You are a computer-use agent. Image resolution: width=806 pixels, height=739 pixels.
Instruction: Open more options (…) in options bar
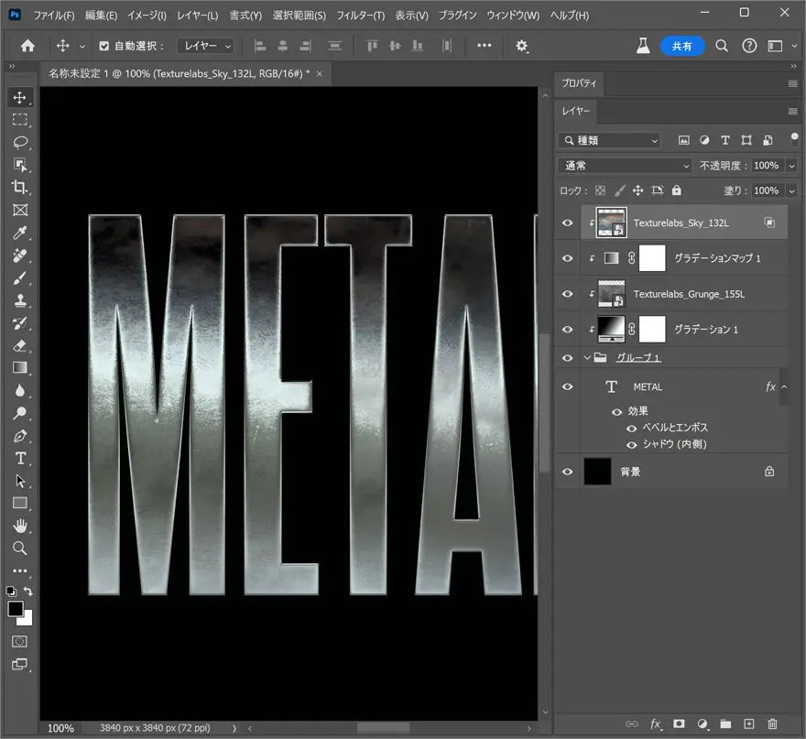point(485,46)
